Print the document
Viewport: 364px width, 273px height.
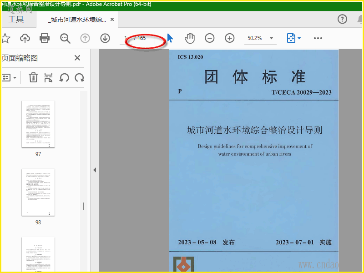(x=44, y=38)
